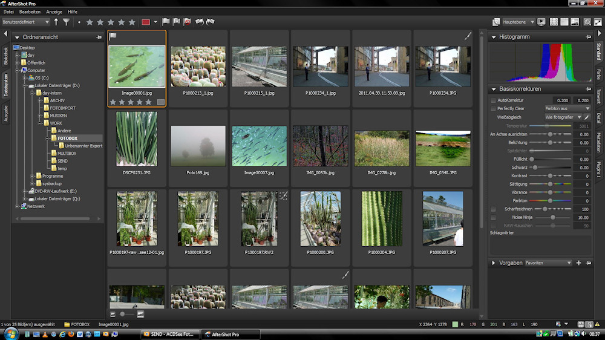Viewport: 605px width, 340px height.
Task: Click the filter funnel icon in toolbar
Action: [66, 22]
